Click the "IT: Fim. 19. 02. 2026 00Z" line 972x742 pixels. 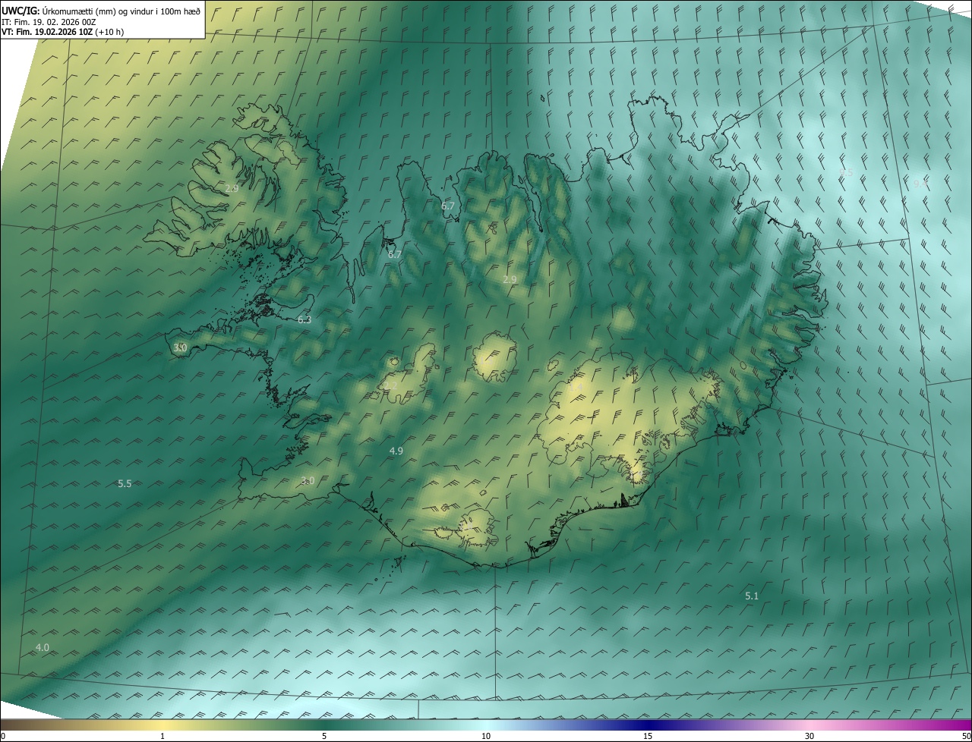(49, 22)
